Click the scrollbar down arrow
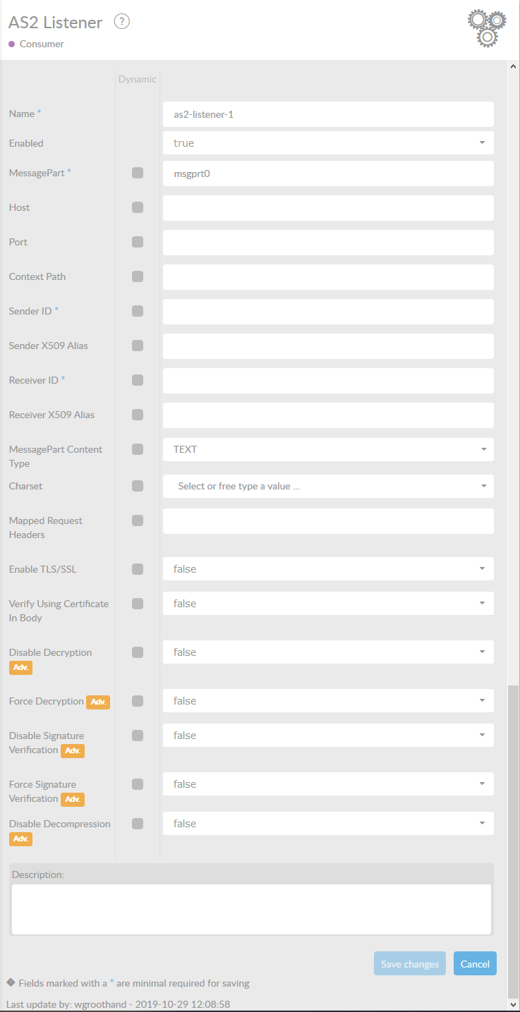 click(x=513, y=1004)
